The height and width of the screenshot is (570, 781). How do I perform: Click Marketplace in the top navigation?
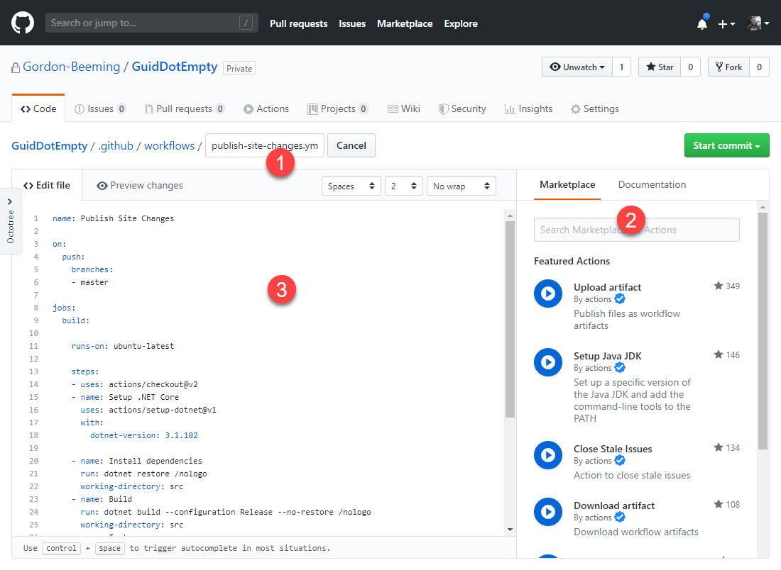coord(405,23)
